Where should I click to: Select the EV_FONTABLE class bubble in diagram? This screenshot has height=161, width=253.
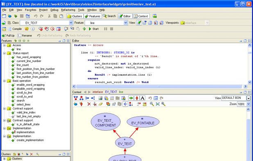(x=143, y=122)
